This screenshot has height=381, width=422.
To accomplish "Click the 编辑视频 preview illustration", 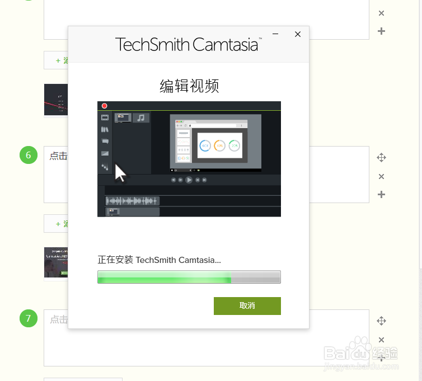I will 189,159.
